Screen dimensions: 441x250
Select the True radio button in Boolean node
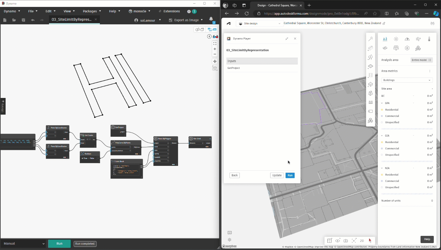coord(83,158)
